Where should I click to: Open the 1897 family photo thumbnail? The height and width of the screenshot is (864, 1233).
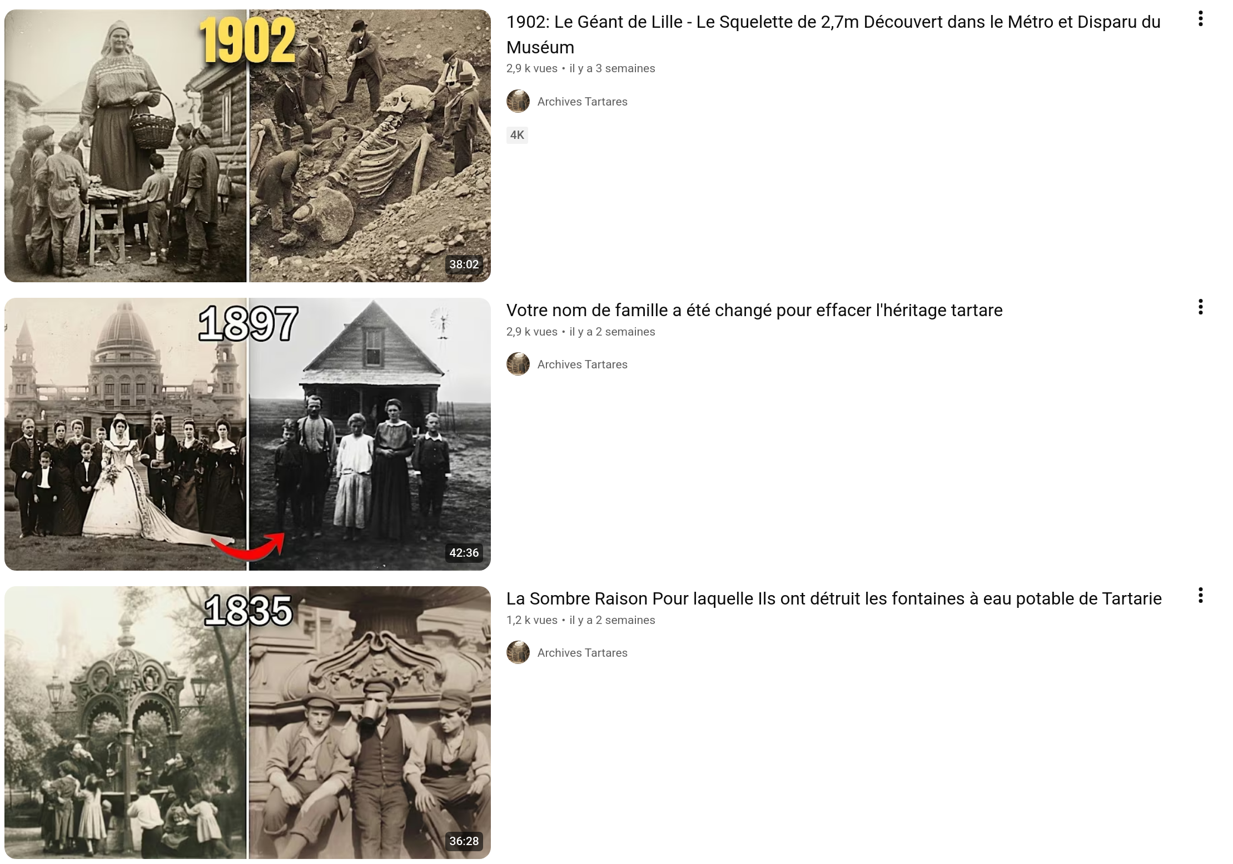(247, 434)
